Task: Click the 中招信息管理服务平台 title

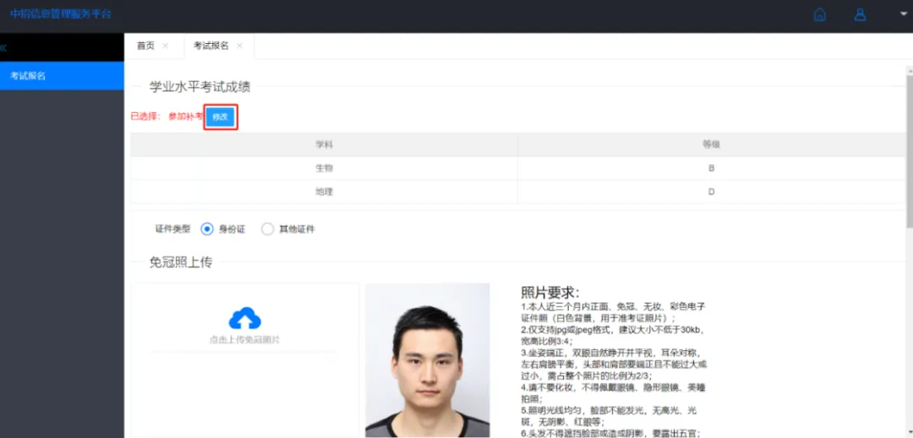Action: 61,14
